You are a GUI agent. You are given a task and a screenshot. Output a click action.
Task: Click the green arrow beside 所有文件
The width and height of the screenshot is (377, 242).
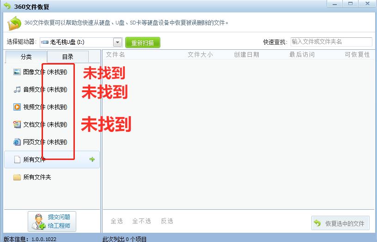[92, 159]
